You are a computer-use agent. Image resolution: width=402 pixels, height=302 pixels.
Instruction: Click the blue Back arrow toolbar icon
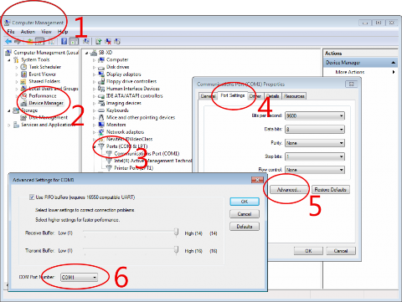coord(8,42)
